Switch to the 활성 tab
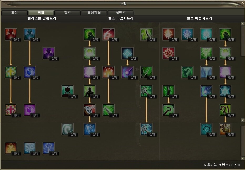The image size is (245, 170). (14, 13)
